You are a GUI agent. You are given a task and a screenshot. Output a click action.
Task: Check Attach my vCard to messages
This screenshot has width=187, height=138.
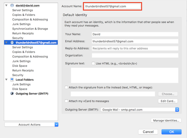66,101
